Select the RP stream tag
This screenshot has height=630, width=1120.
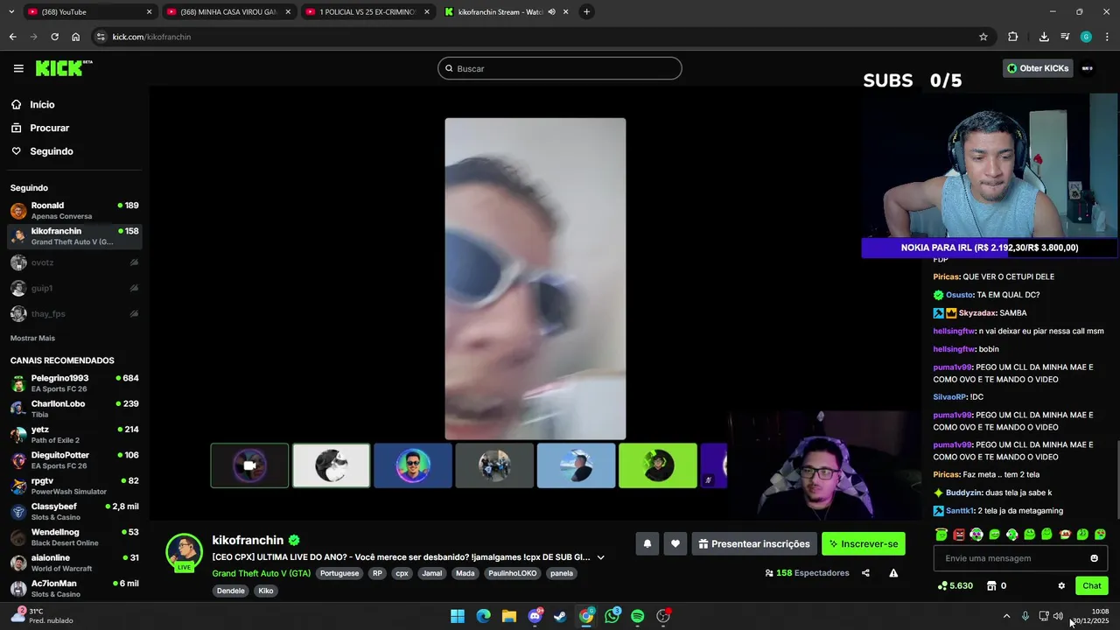[x=377, y=574]
